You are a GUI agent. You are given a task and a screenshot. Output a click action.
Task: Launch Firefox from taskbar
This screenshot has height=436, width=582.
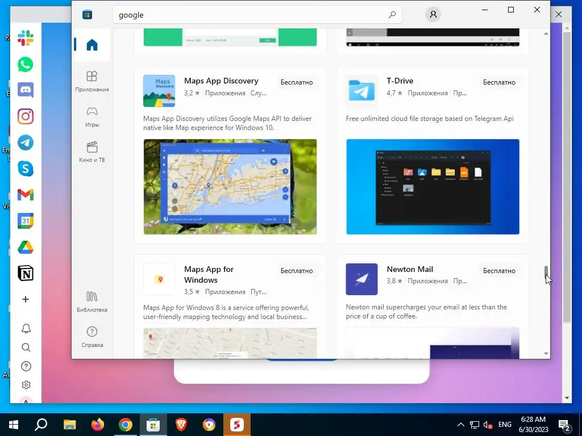98,425
